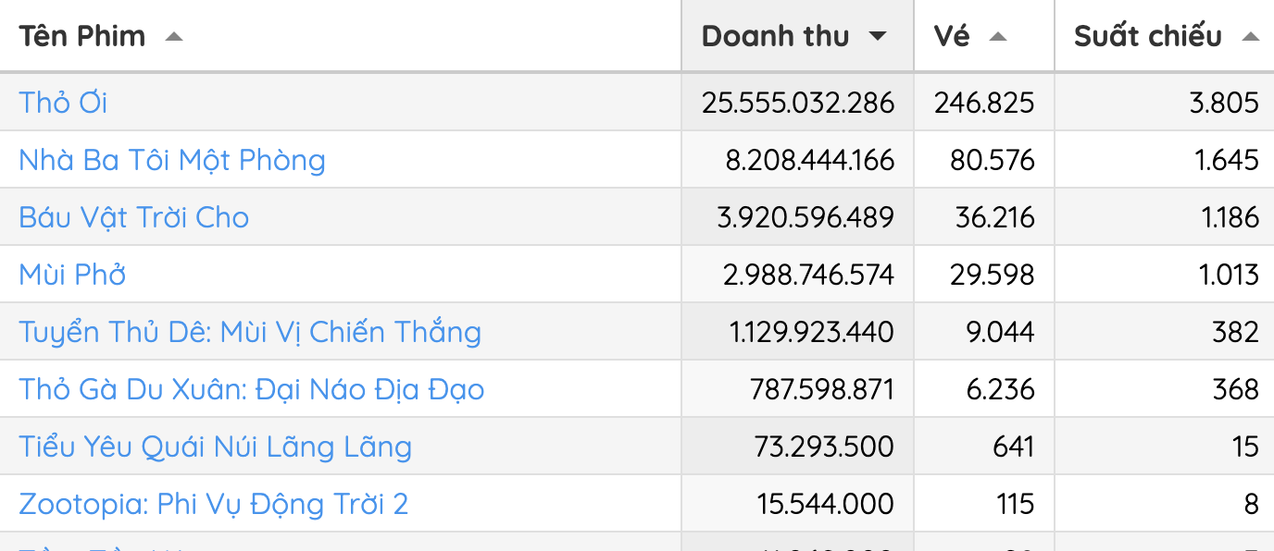Open the Mùi Phở movie link
1274x551 pixels.
click(72, 275)
